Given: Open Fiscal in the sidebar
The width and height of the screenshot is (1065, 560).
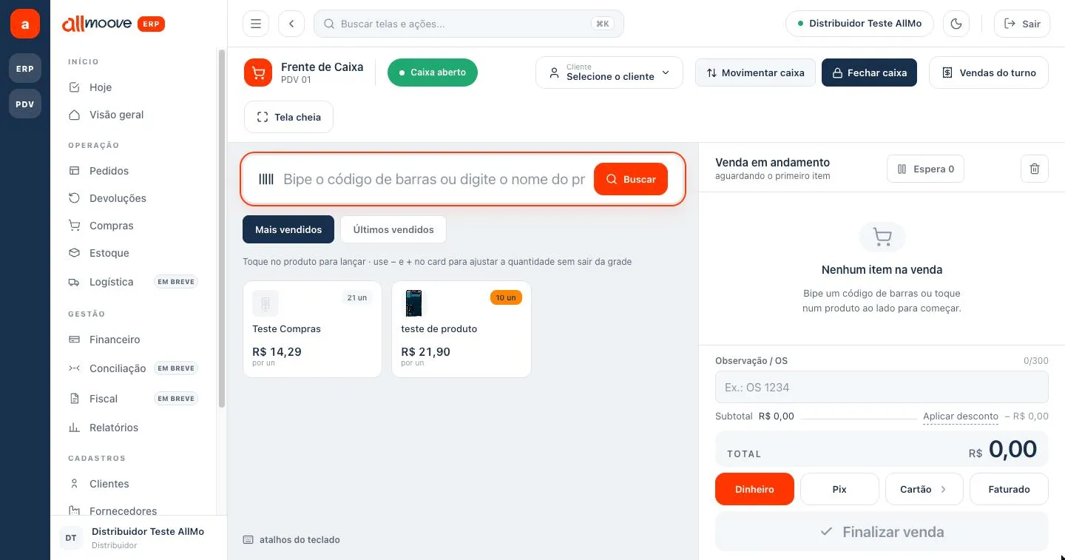Looking at the screenshot, I should [x=133, y=399].
